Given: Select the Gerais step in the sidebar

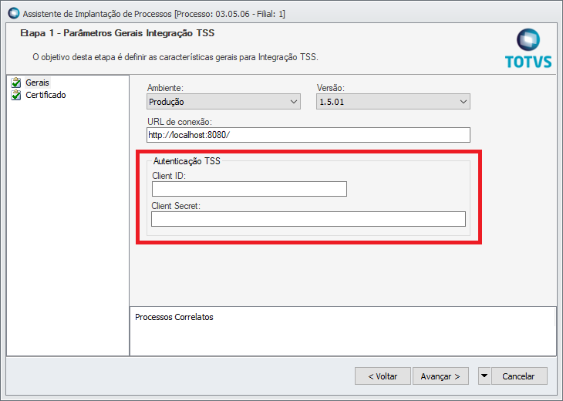Looking at the screenshot, I should coord(37,83).
